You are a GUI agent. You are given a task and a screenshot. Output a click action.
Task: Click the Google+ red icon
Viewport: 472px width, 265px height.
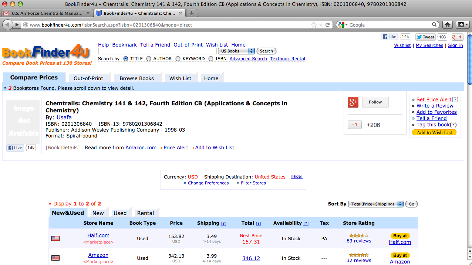(x=353, y=102)
